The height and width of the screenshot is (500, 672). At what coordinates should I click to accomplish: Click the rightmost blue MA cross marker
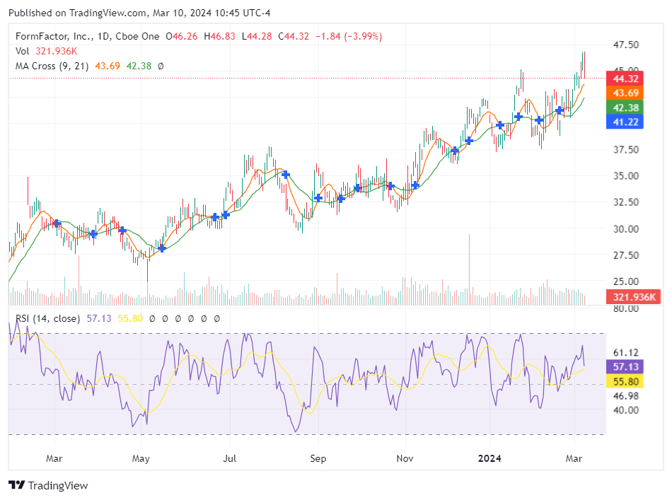click(560, 110)
